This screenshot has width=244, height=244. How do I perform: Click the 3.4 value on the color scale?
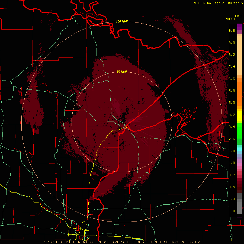click(x=232, y=127)
